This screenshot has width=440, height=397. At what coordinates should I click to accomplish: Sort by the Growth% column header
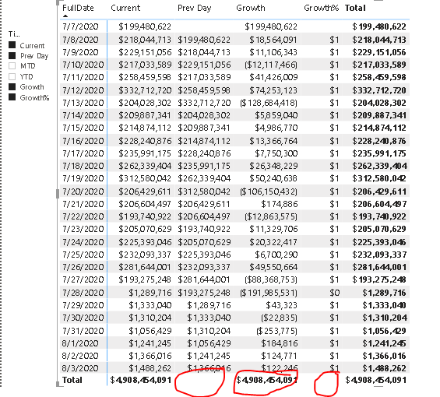click(322, 8)
